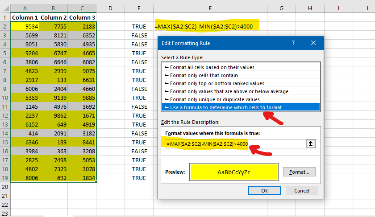The image size is (375, 217).
Task: Select 'Format only cells that contain'
Action: (241, 75)
